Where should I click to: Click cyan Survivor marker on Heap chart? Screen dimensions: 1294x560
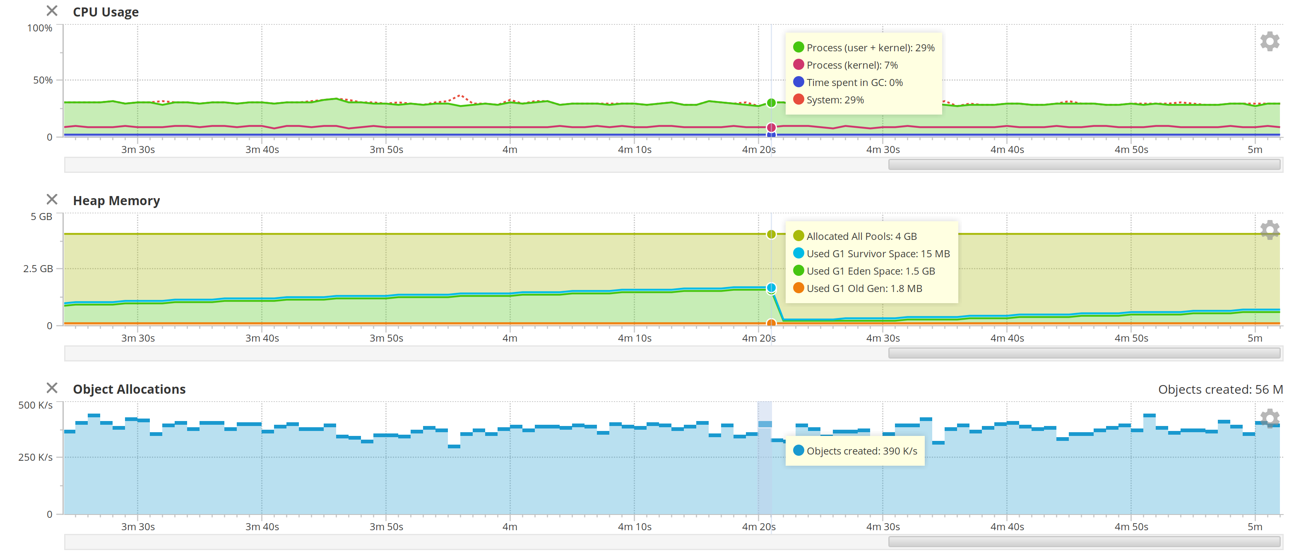(771, 288)
